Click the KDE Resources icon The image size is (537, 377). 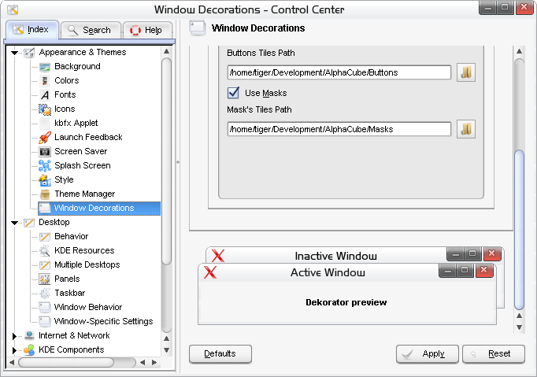(x=45, y=250)
